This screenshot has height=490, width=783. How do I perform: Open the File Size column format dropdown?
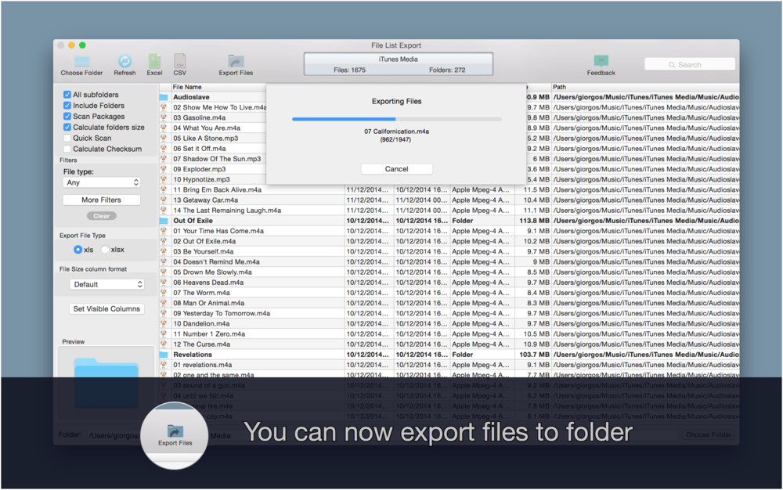point(106,284)
